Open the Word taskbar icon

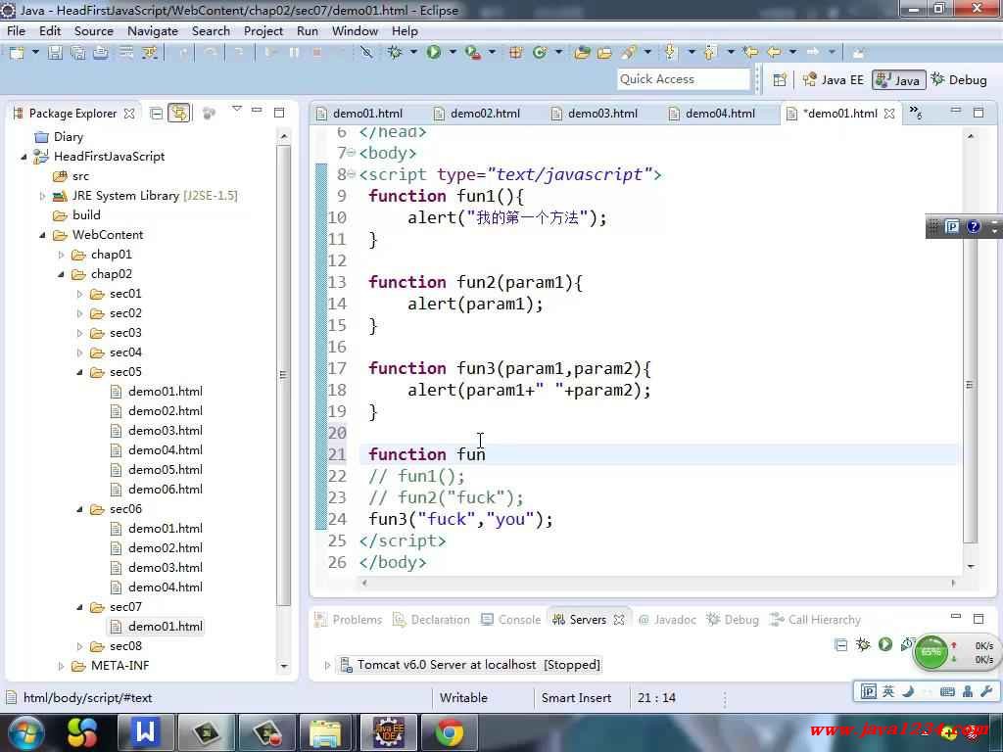(x=145, y=732)
